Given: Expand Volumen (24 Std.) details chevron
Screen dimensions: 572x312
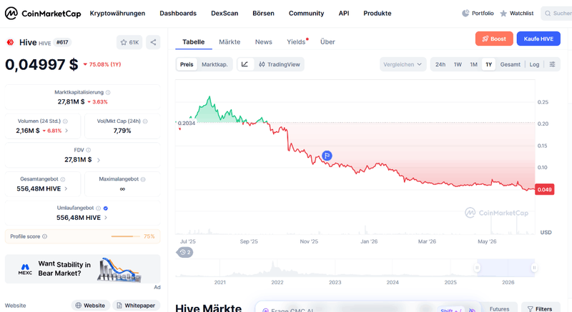Looking at the screenshot, I should coord(66,131).
